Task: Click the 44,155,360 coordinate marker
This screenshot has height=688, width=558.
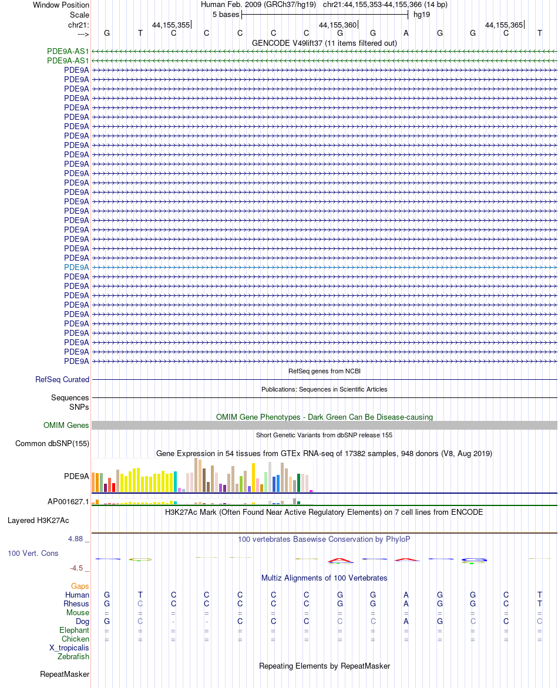Action: 338,25
